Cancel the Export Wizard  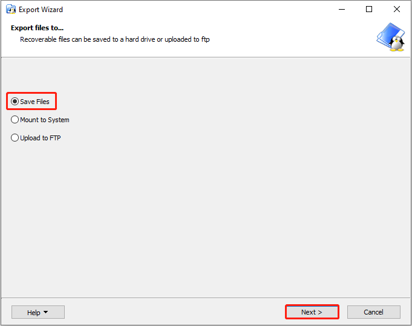pyautogui.click(x=374, y=312)
